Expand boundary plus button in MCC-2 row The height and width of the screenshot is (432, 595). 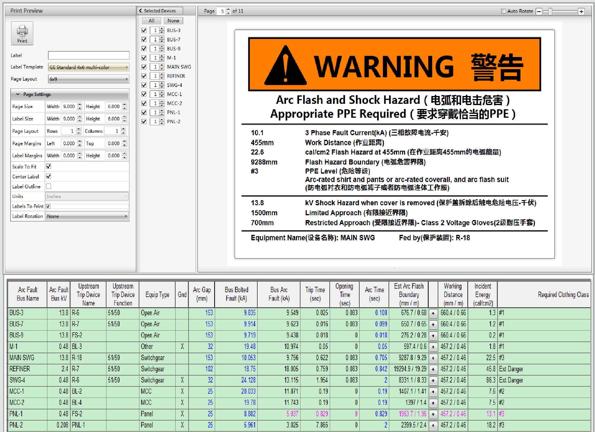433,403
